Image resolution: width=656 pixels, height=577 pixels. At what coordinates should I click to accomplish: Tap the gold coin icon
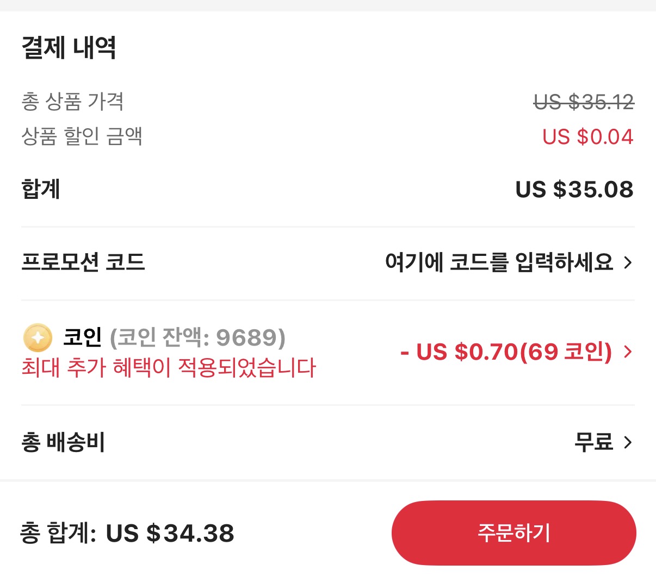(x=38, y=337)
